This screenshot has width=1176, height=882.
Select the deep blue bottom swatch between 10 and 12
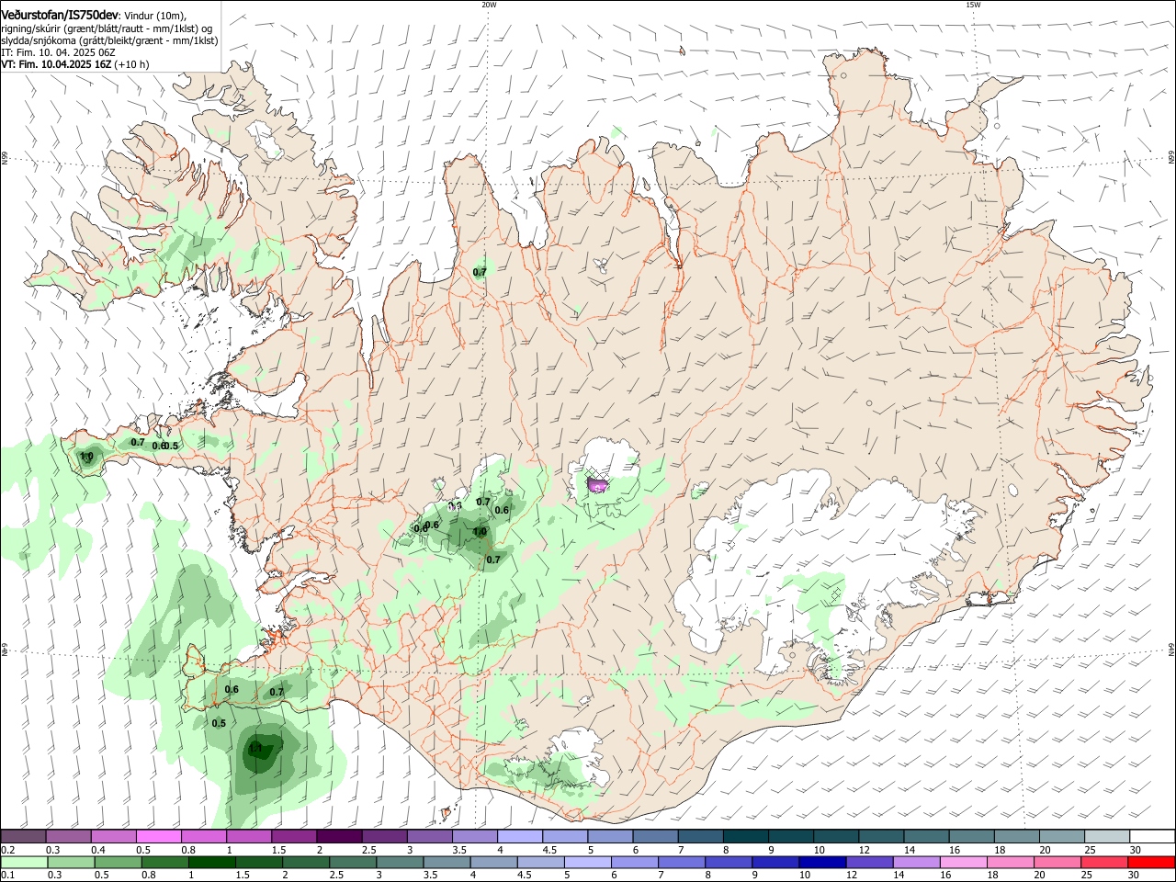pyautogui.click(x=820, y=863)
